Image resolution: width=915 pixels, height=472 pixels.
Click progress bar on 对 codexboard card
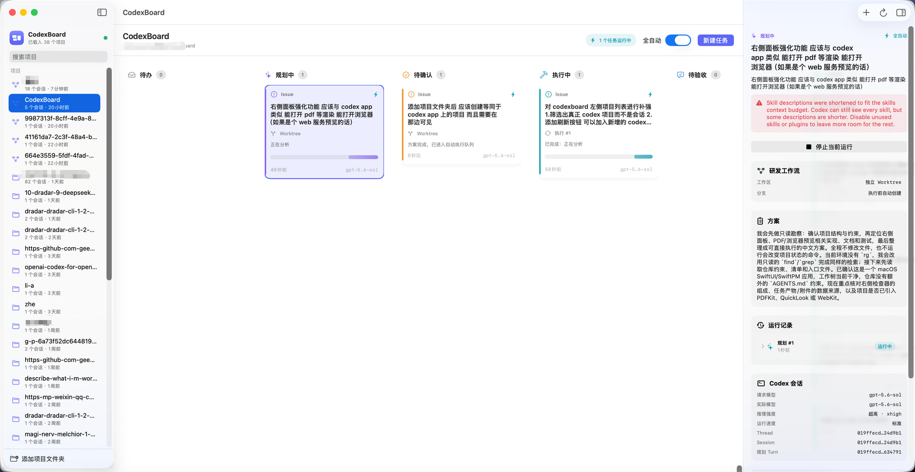(x=599, y=156)
